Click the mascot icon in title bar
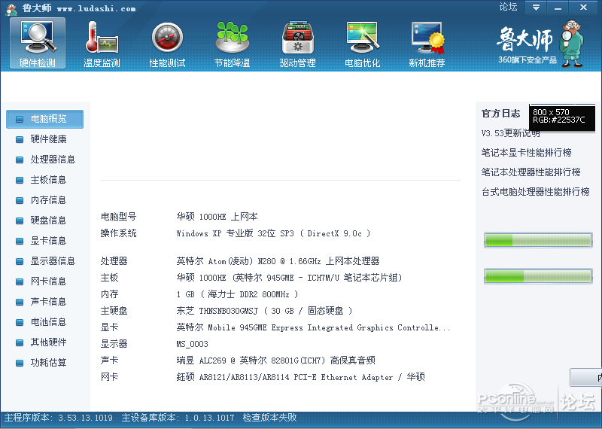Viewport: 602px width, 429px height. pos(11,9)
